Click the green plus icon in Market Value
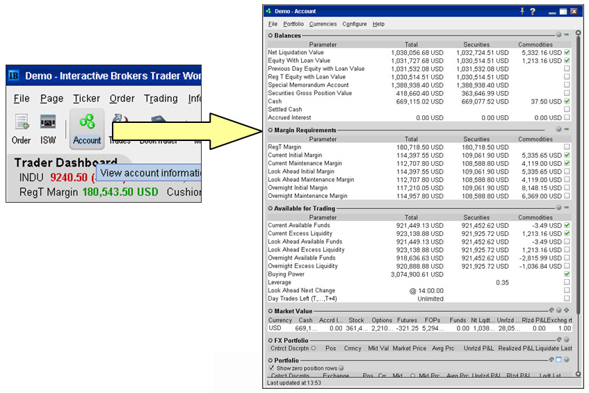589x393 pixels. (567, 310)
